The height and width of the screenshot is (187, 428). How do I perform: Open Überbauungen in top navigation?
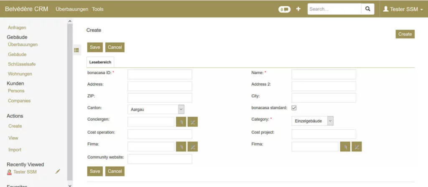pos(72,9)
